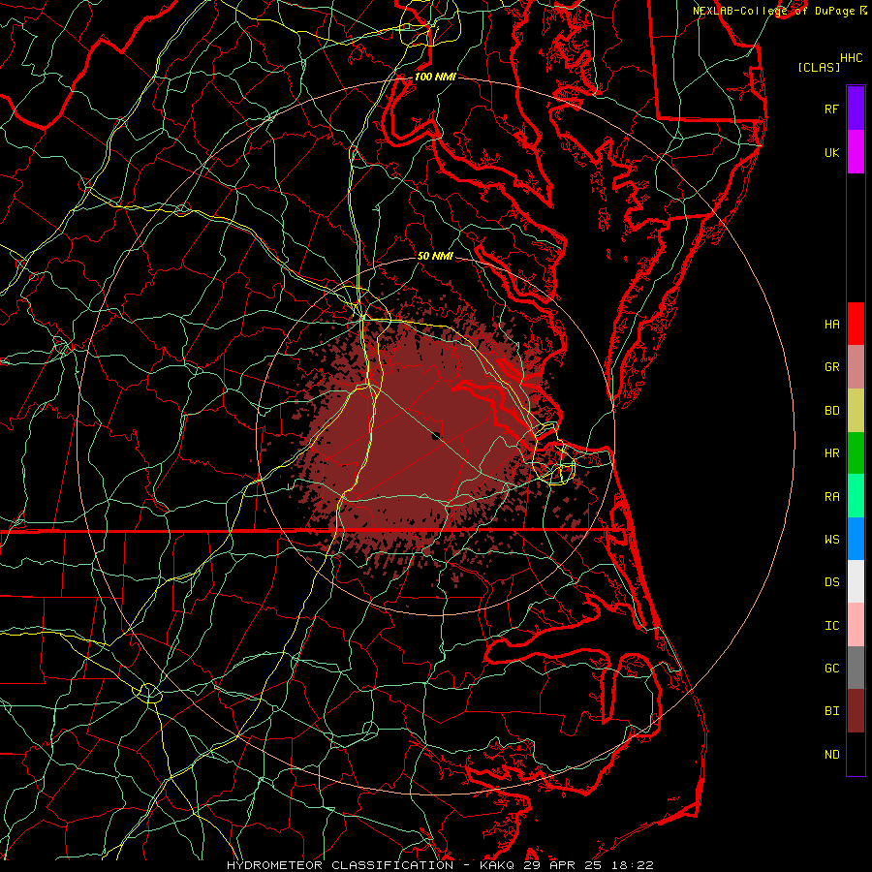
Task: Click the "NEXLAB-College of DuPage" credit text
Action: pyautogui.click(x=773, y=11)
